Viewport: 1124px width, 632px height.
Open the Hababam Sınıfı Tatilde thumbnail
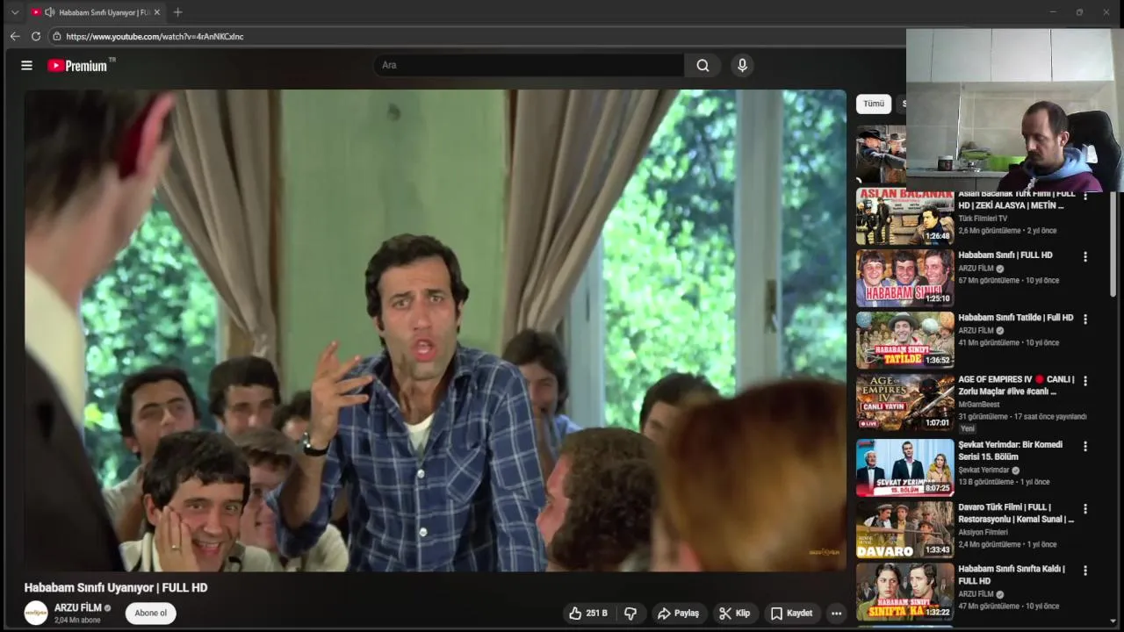click(904, 341)
